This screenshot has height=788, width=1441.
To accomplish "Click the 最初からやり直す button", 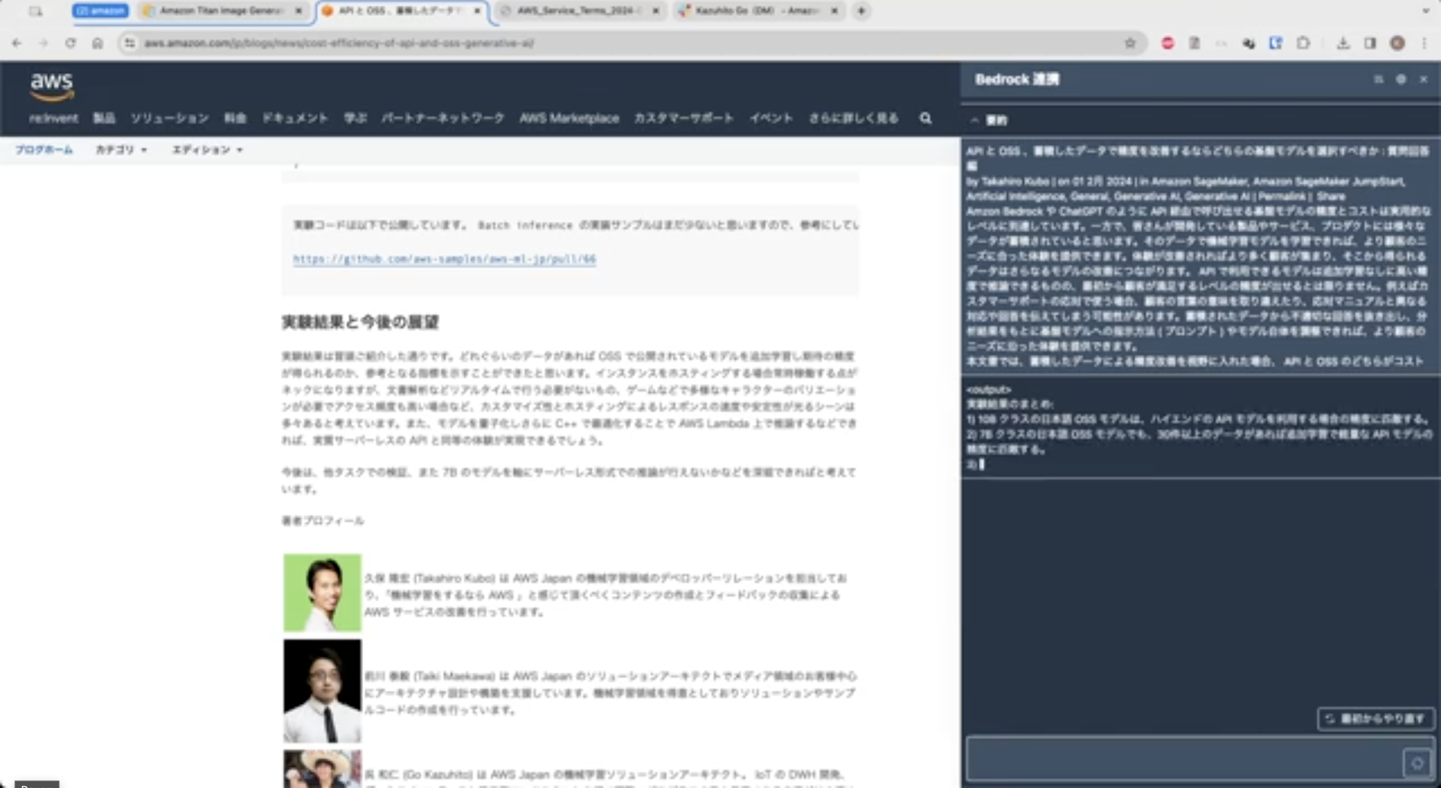I will click(x=1375, y=718).
